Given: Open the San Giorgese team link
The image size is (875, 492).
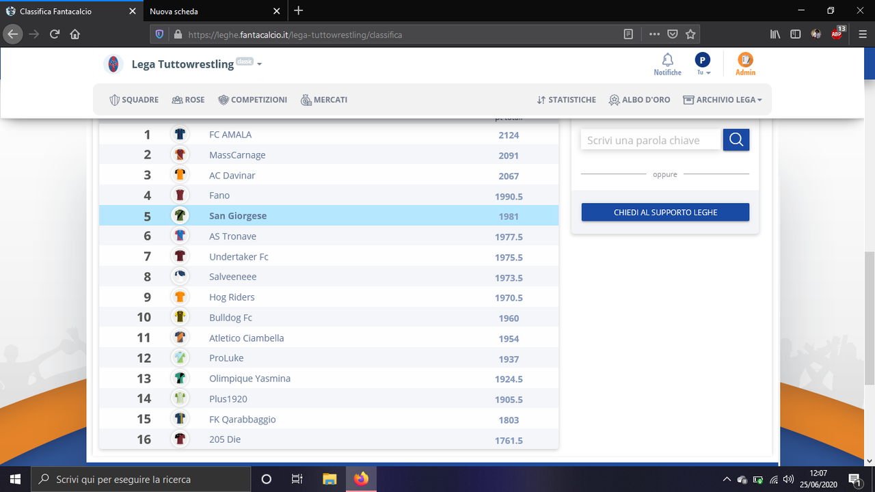Looking at the screenshot, I should (x=238, y=215).
